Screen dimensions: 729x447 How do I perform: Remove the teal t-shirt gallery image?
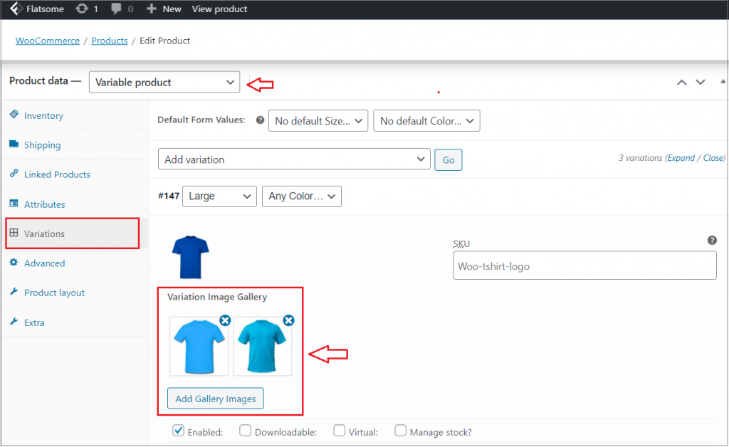coord(289,320)
